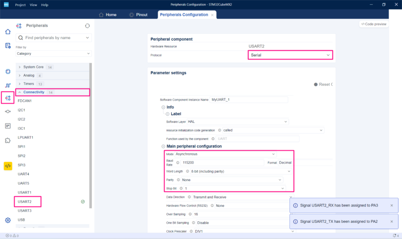This screenshot has height=239, width=402.
Task: Click the warnings count in status bar
Action: coord(16,236)
